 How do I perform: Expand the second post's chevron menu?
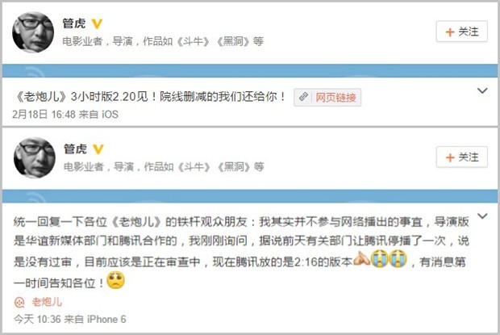pyautogui.click(x=482, y=216)
